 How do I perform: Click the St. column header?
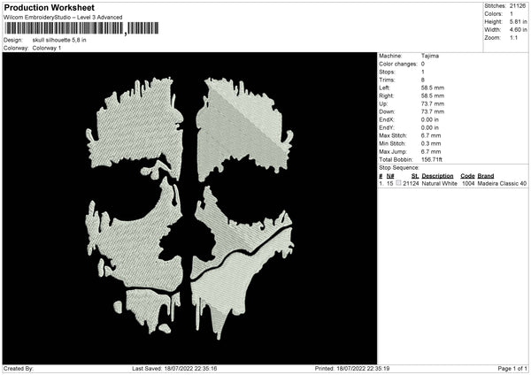(415, 176)
